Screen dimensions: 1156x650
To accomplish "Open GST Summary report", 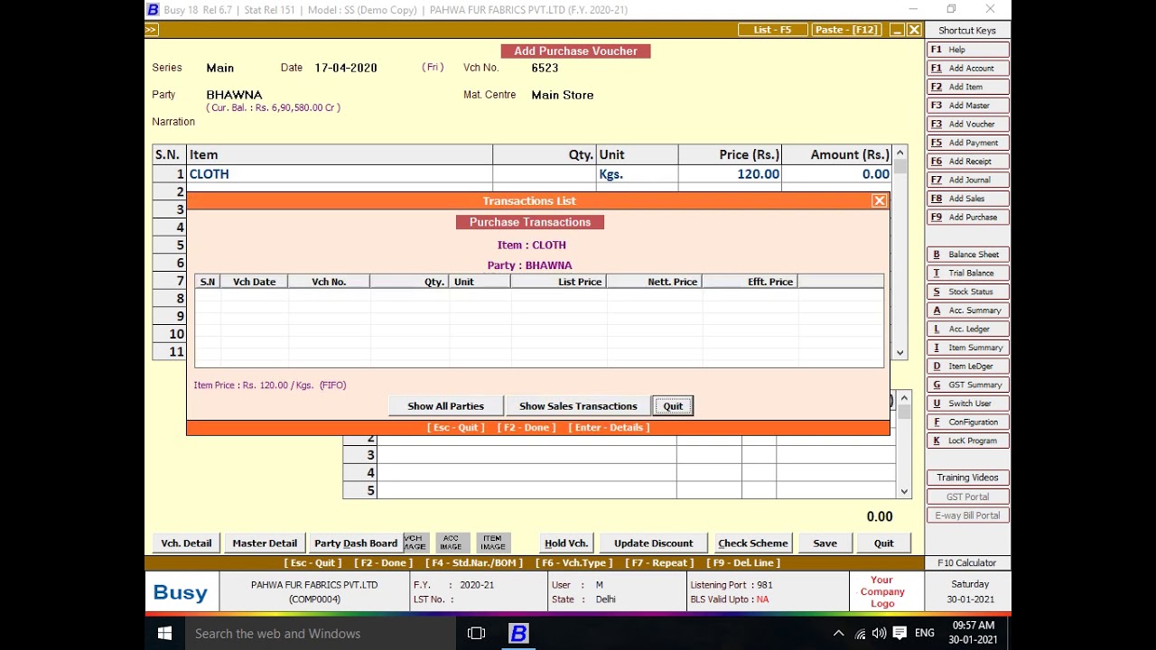I will point(968,385).
